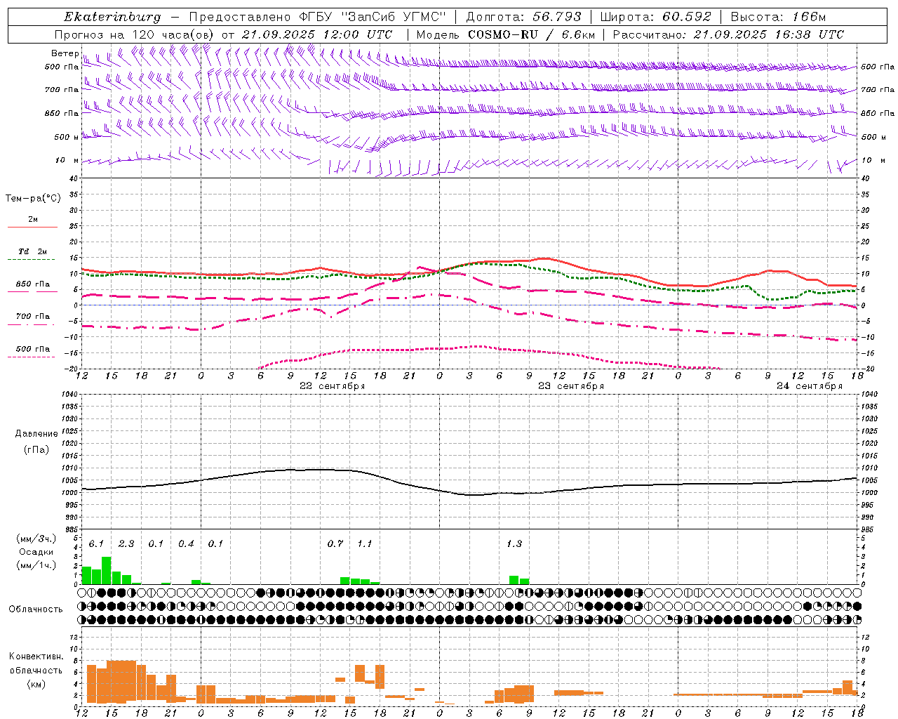Click the Ветер panel label

(x=65, y=53)
